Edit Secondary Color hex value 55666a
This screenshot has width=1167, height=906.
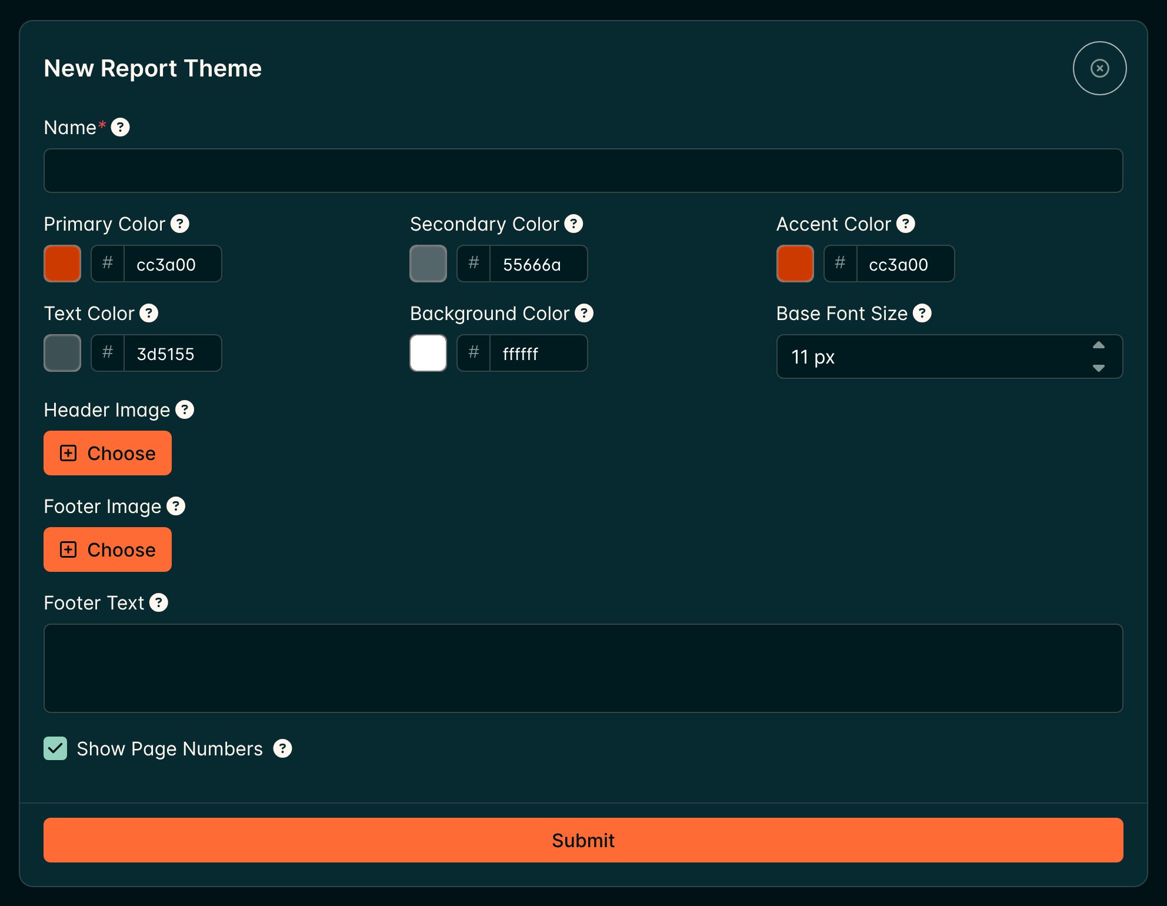538,264
